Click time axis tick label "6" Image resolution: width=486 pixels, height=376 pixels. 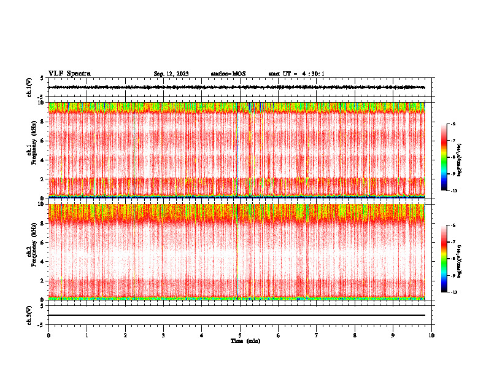[279, 335]
